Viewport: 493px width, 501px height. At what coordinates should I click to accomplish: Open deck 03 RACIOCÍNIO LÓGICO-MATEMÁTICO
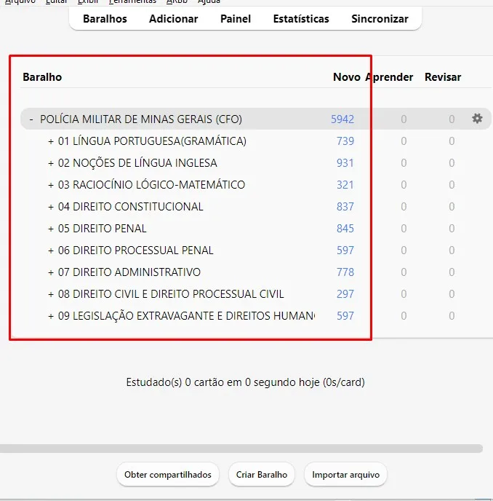[x=151, y=185]
